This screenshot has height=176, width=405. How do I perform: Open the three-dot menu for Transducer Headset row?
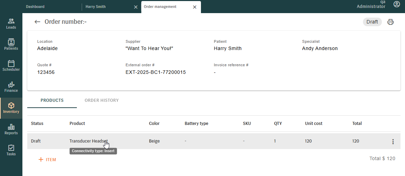393,141
